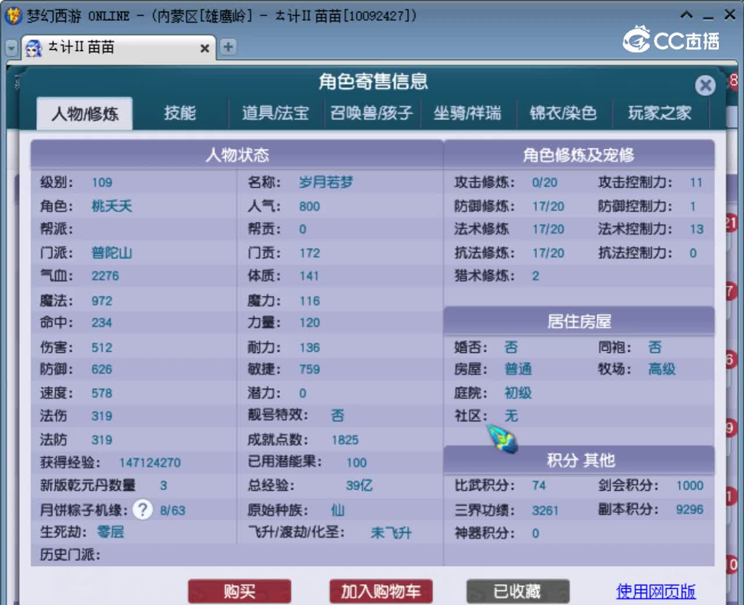Click the game logo icon in title bar
The height and width of the screenshot is (605, 744).
pyautogui.click(x=13, y=15)
